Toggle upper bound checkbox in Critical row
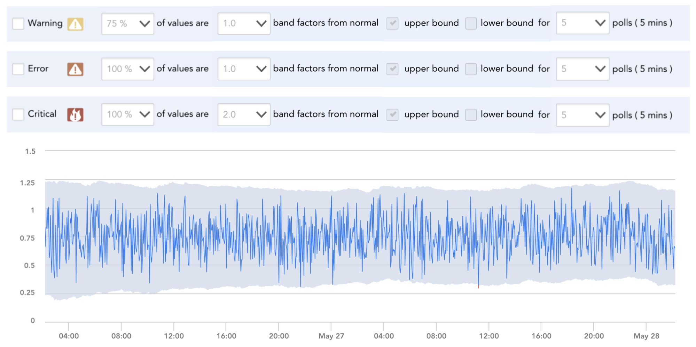The width and height of the screenshot is (696, 347). pos(392,114)
